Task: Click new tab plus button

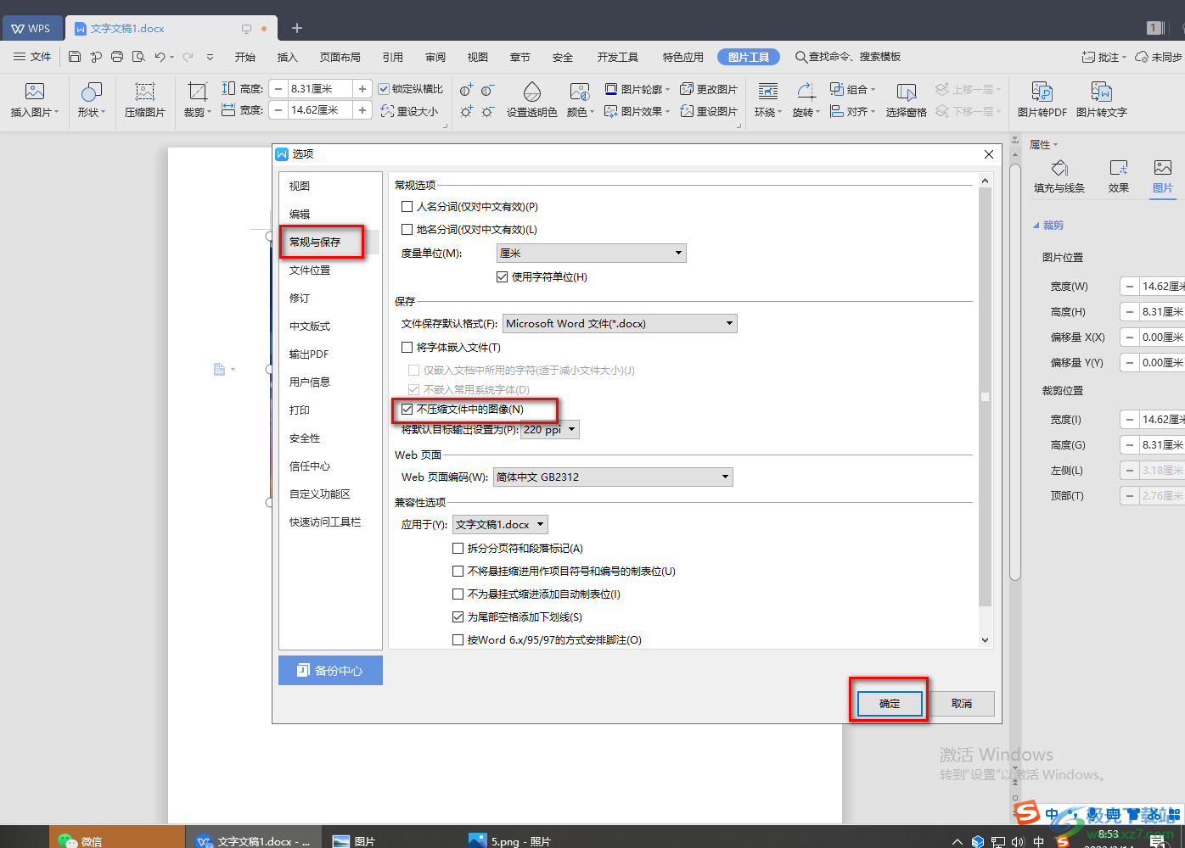Action: pyautogui.click(x=297, y=28)
